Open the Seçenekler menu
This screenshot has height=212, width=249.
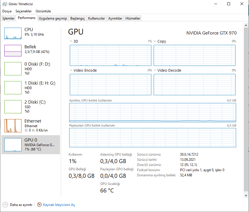[24, 11]
